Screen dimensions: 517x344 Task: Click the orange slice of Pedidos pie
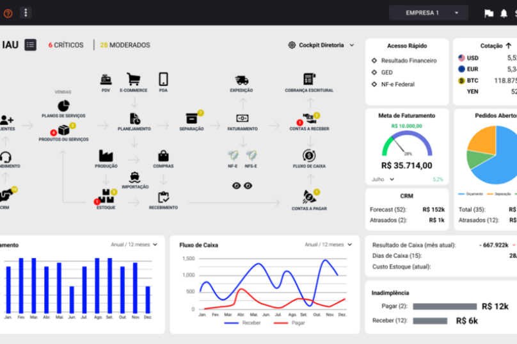click(x=484, y=140)
